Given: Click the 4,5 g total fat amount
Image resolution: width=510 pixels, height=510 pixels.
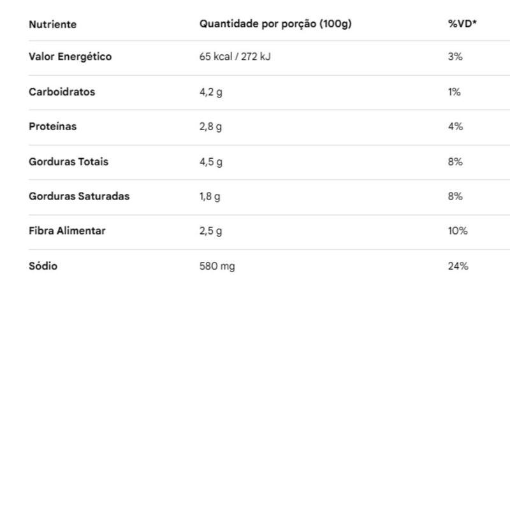Looking at the screenshot, I should point(211,161).
